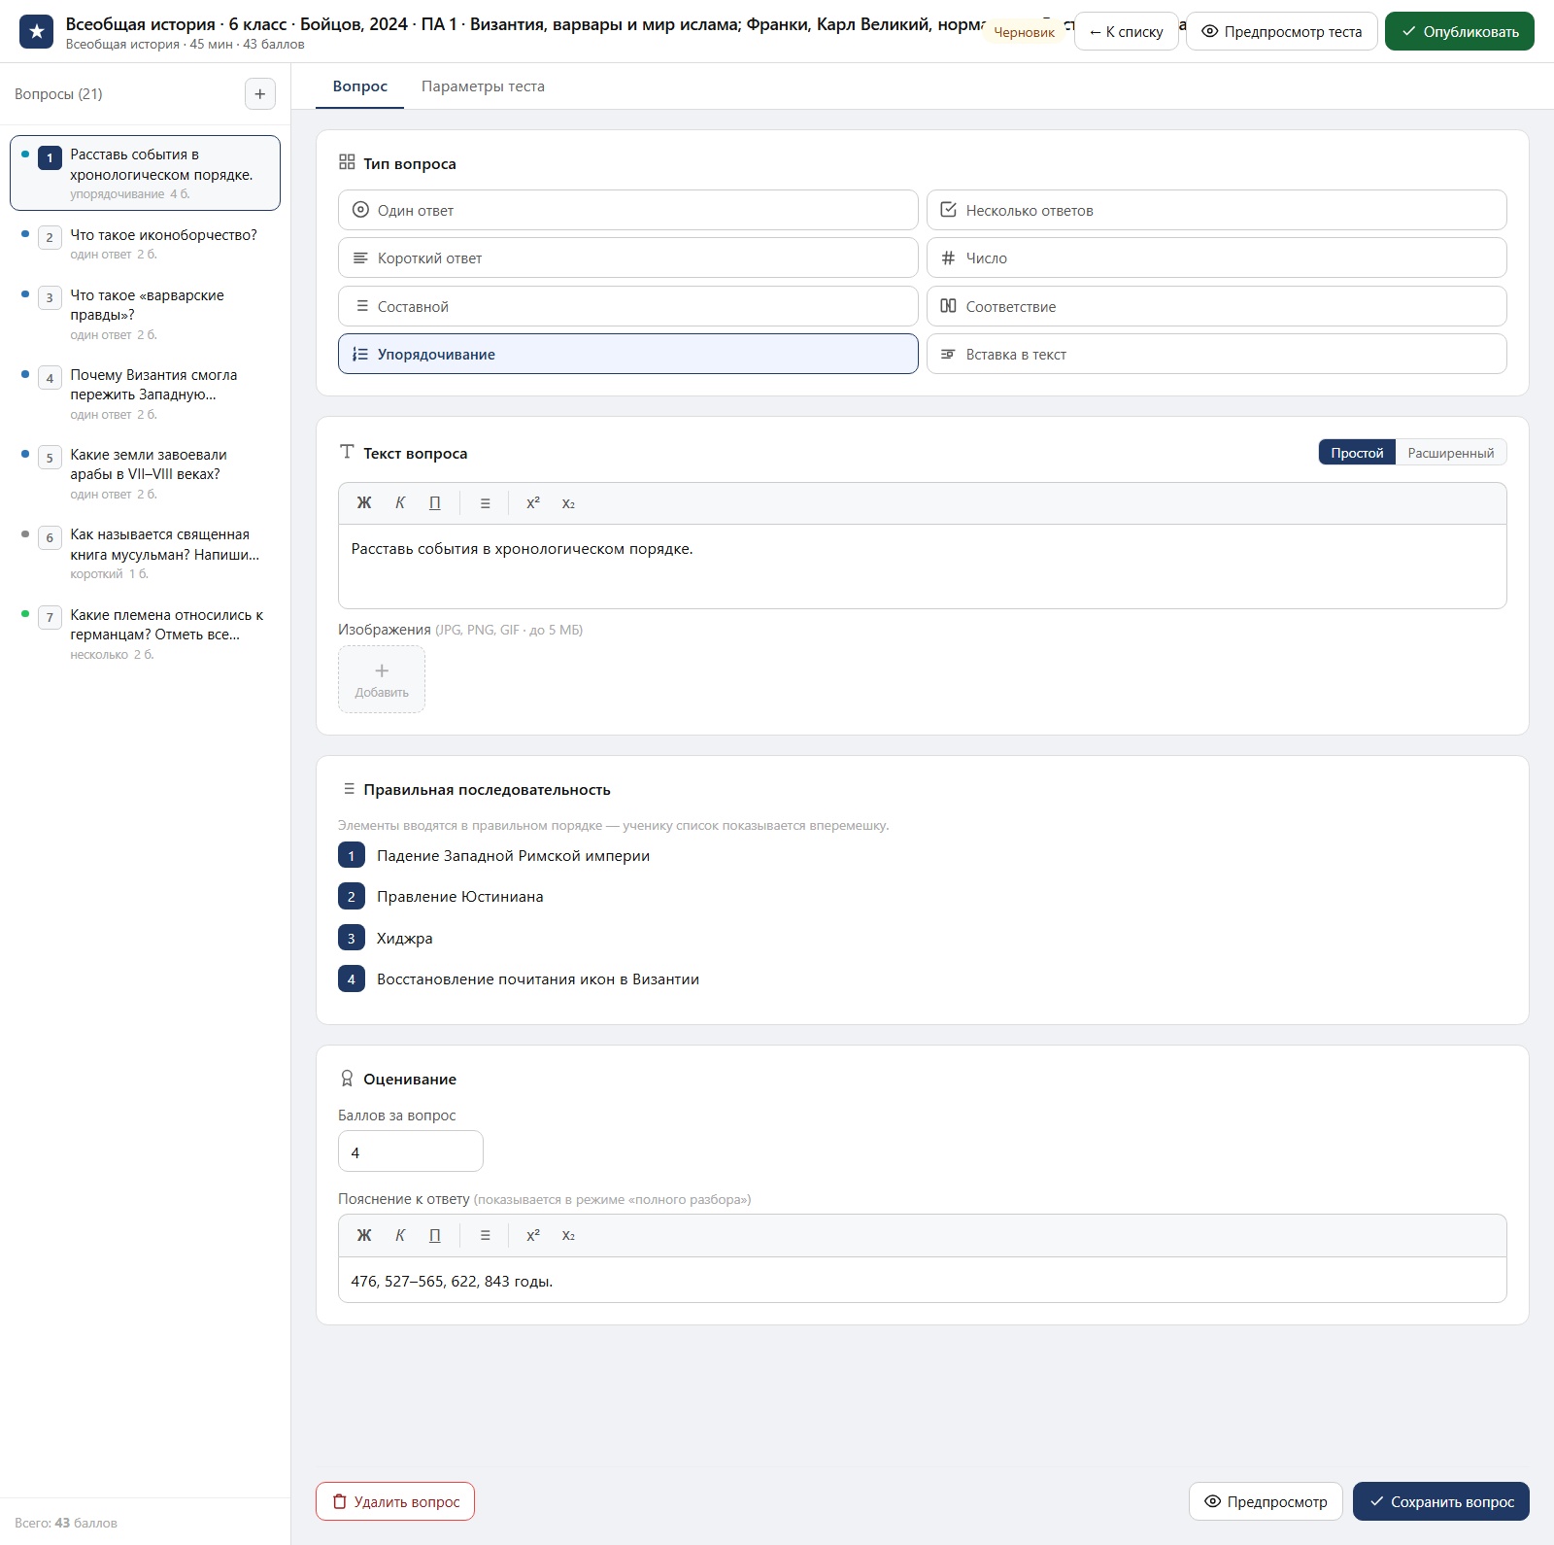Image resolution: width=1554 pixels, height=1545 pixels.
Task: Apply superscript in question text toolbar
Action: 533,503
